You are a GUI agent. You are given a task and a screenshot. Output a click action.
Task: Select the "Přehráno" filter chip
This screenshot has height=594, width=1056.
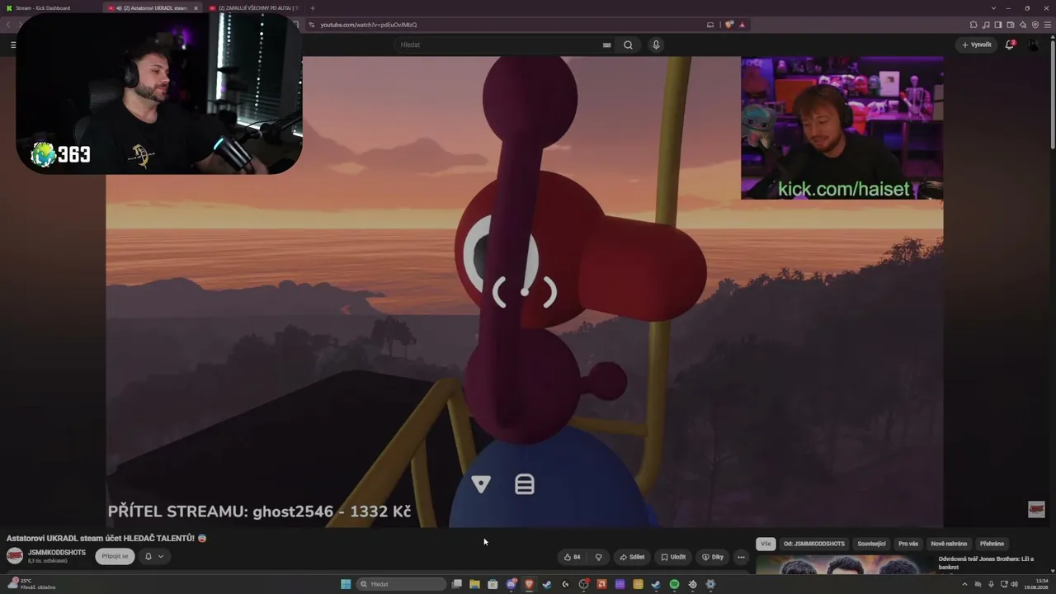992,544
